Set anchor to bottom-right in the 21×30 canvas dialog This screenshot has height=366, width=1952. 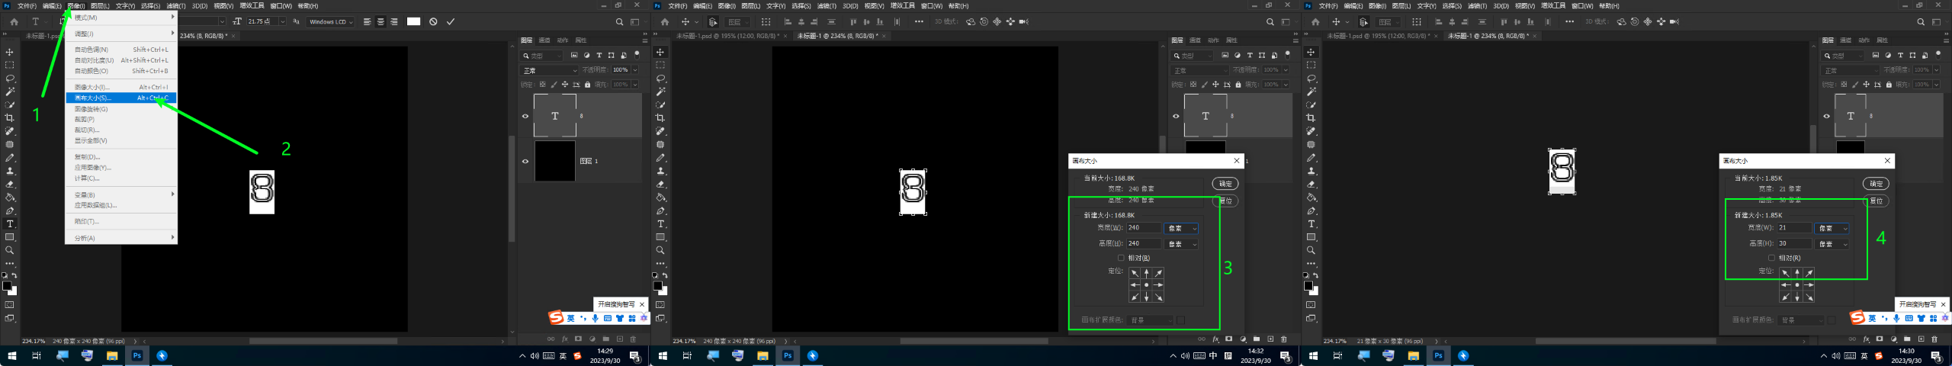[1809, 297]
